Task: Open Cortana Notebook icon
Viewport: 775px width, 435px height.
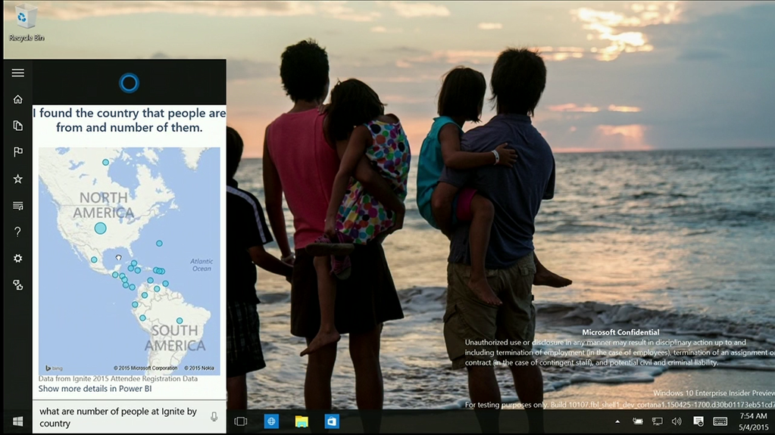Action: click(x=17, y=126)
